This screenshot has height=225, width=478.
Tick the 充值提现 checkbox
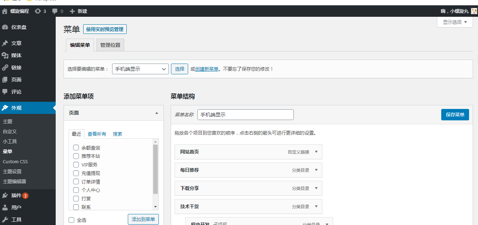click(x=76, y=173)
